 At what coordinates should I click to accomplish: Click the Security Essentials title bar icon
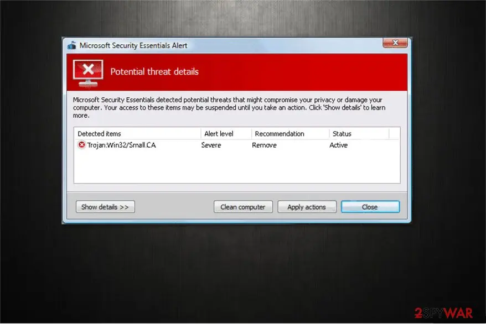coord(72,45)
